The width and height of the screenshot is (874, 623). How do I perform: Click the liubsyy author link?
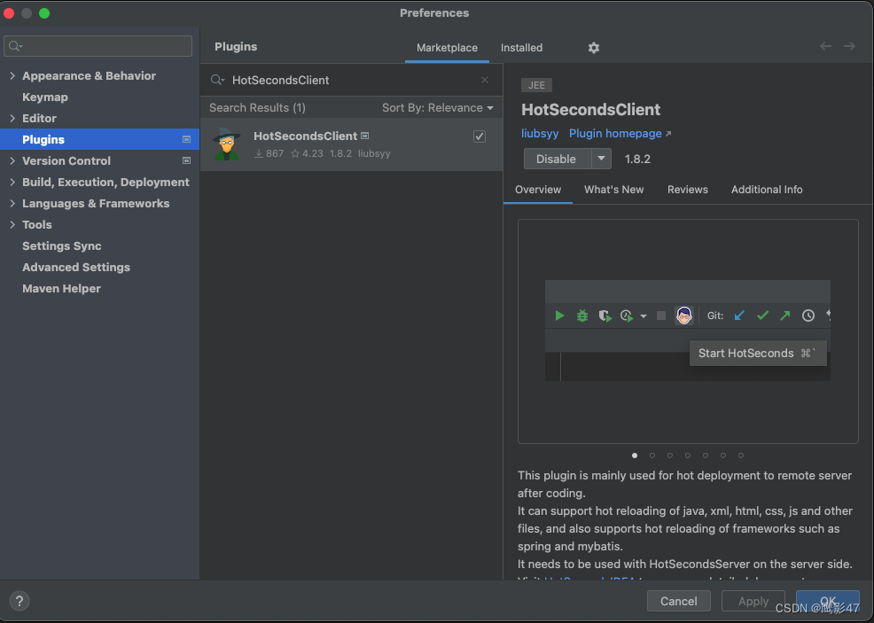click(x=540, y=133)
